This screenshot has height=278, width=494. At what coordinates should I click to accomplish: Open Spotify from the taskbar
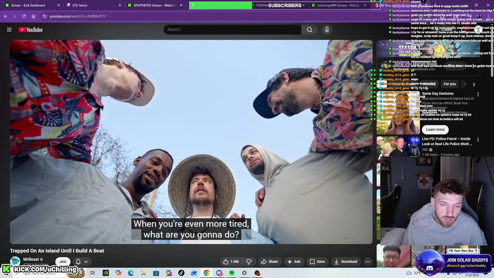pyautogui.click(x=232, y=273)
